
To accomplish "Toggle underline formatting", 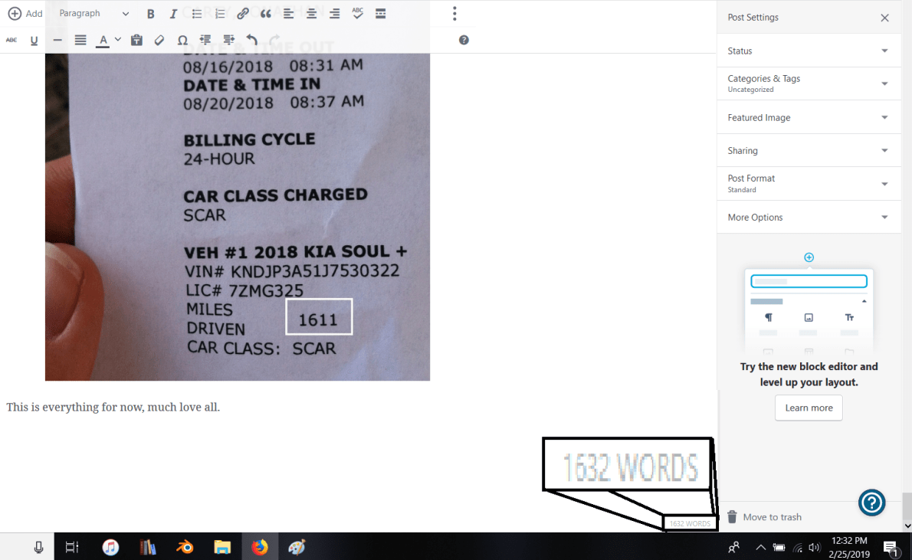I will 34,41.
